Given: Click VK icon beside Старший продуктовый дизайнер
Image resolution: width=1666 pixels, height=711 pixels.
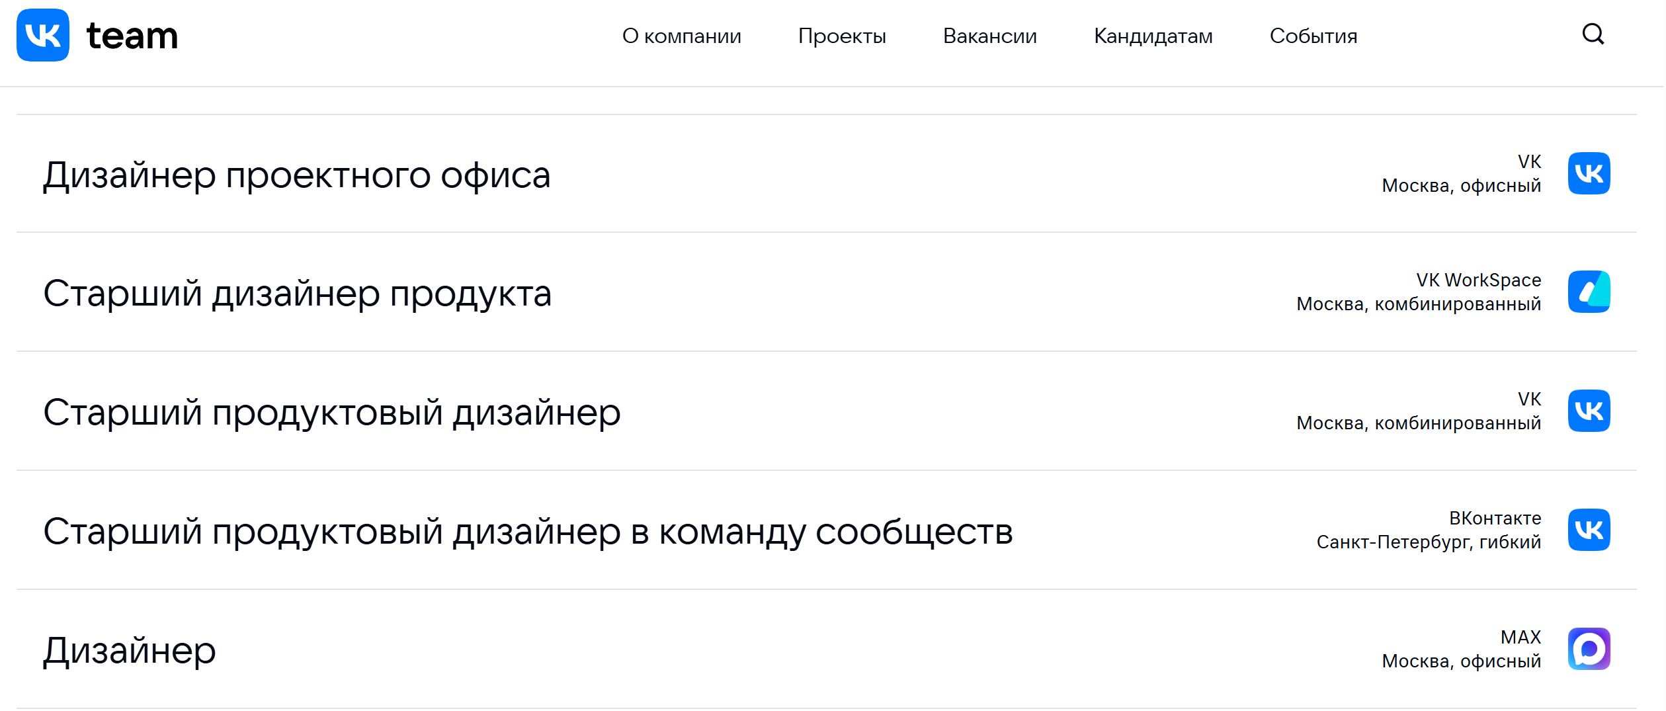Looking at the screenshot, I should [x=1589, y=411].
